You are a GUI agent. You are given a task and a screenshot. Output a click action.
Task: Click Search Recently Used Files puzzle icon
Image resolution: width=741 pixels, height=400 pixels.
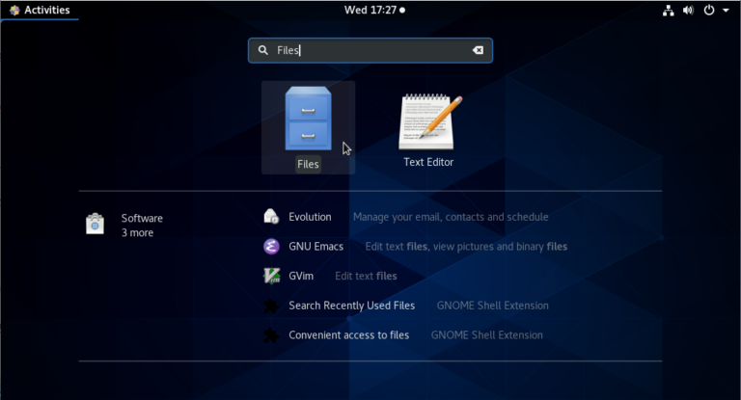tap(272, 306)
